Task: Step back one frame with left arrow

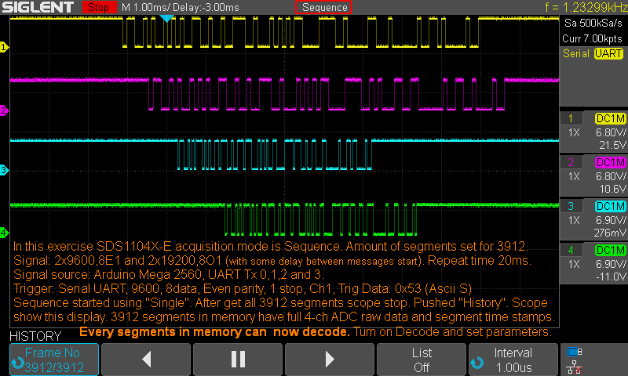Action: tap(146, 360)
